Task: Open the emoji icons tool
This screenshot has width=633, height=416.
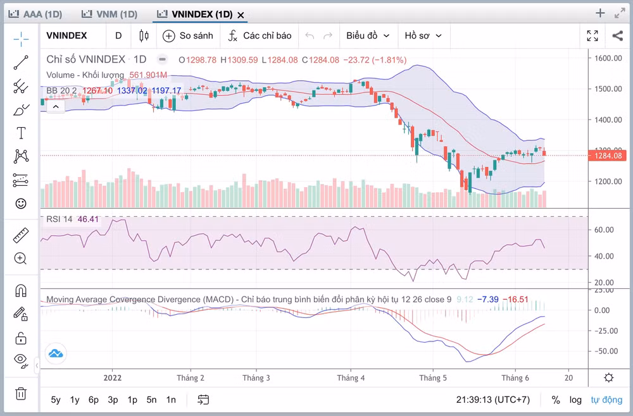Action: [21, 203]
